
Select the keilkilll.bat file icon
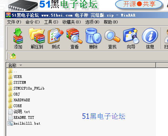(x=10, y=123)
